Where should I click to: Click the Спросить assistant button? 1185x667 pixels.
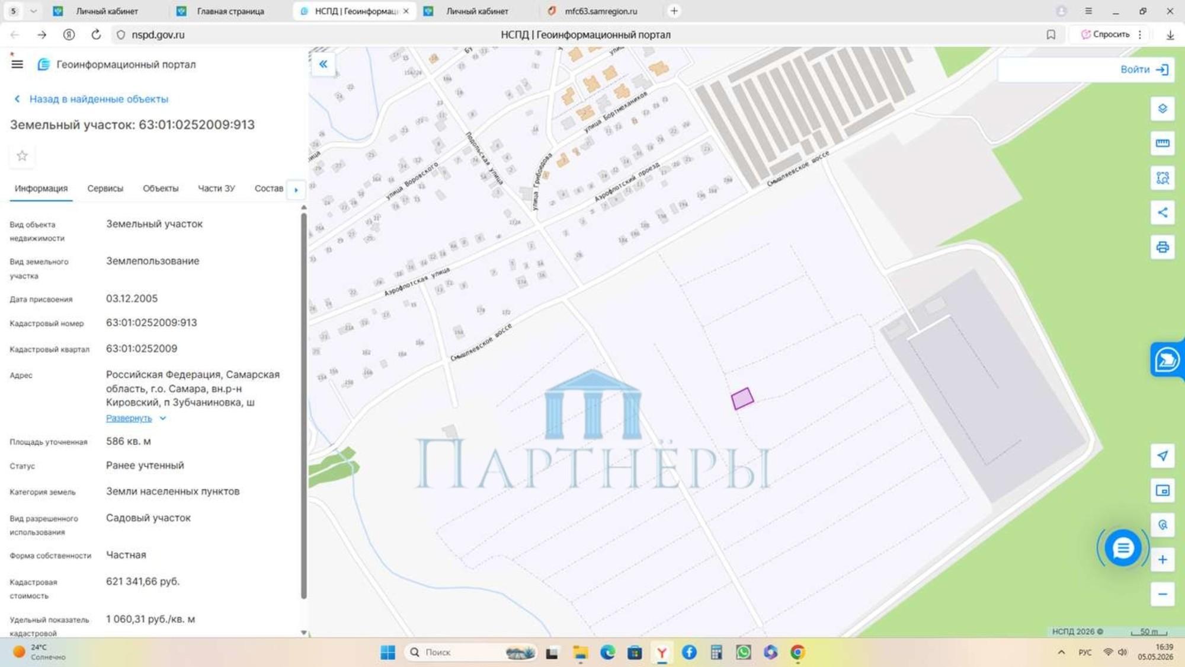pos(1106,34)
